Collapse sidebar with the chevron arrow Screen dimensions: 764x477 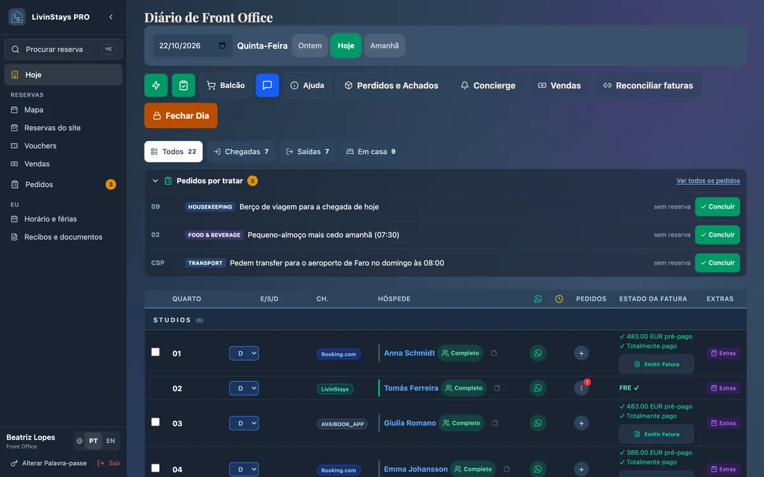point(111,17)
